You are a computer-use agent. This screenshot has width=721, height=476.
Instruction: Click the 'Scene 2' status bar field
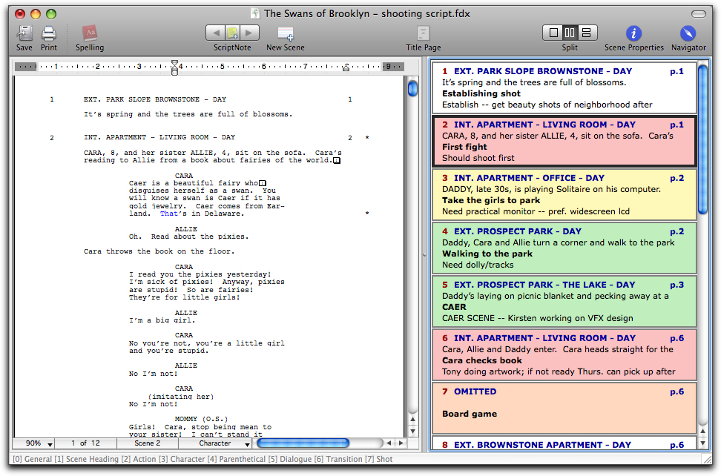pyautogui.click(x=147, y=443)
